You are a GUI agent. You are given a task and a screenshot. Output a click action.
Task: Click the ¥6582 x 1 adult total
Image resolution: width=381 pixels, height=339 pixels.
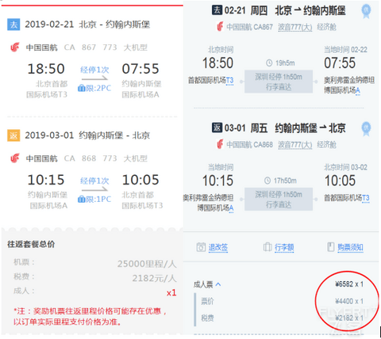[349, 284]
